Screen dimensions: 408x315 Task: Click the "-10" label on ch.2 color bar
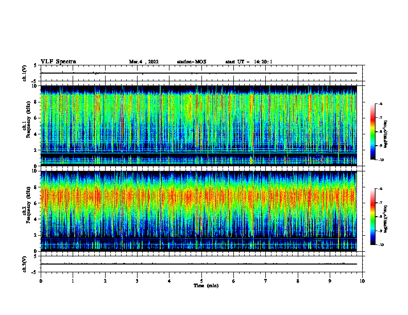pyautogui.click(x=381, y=245)
